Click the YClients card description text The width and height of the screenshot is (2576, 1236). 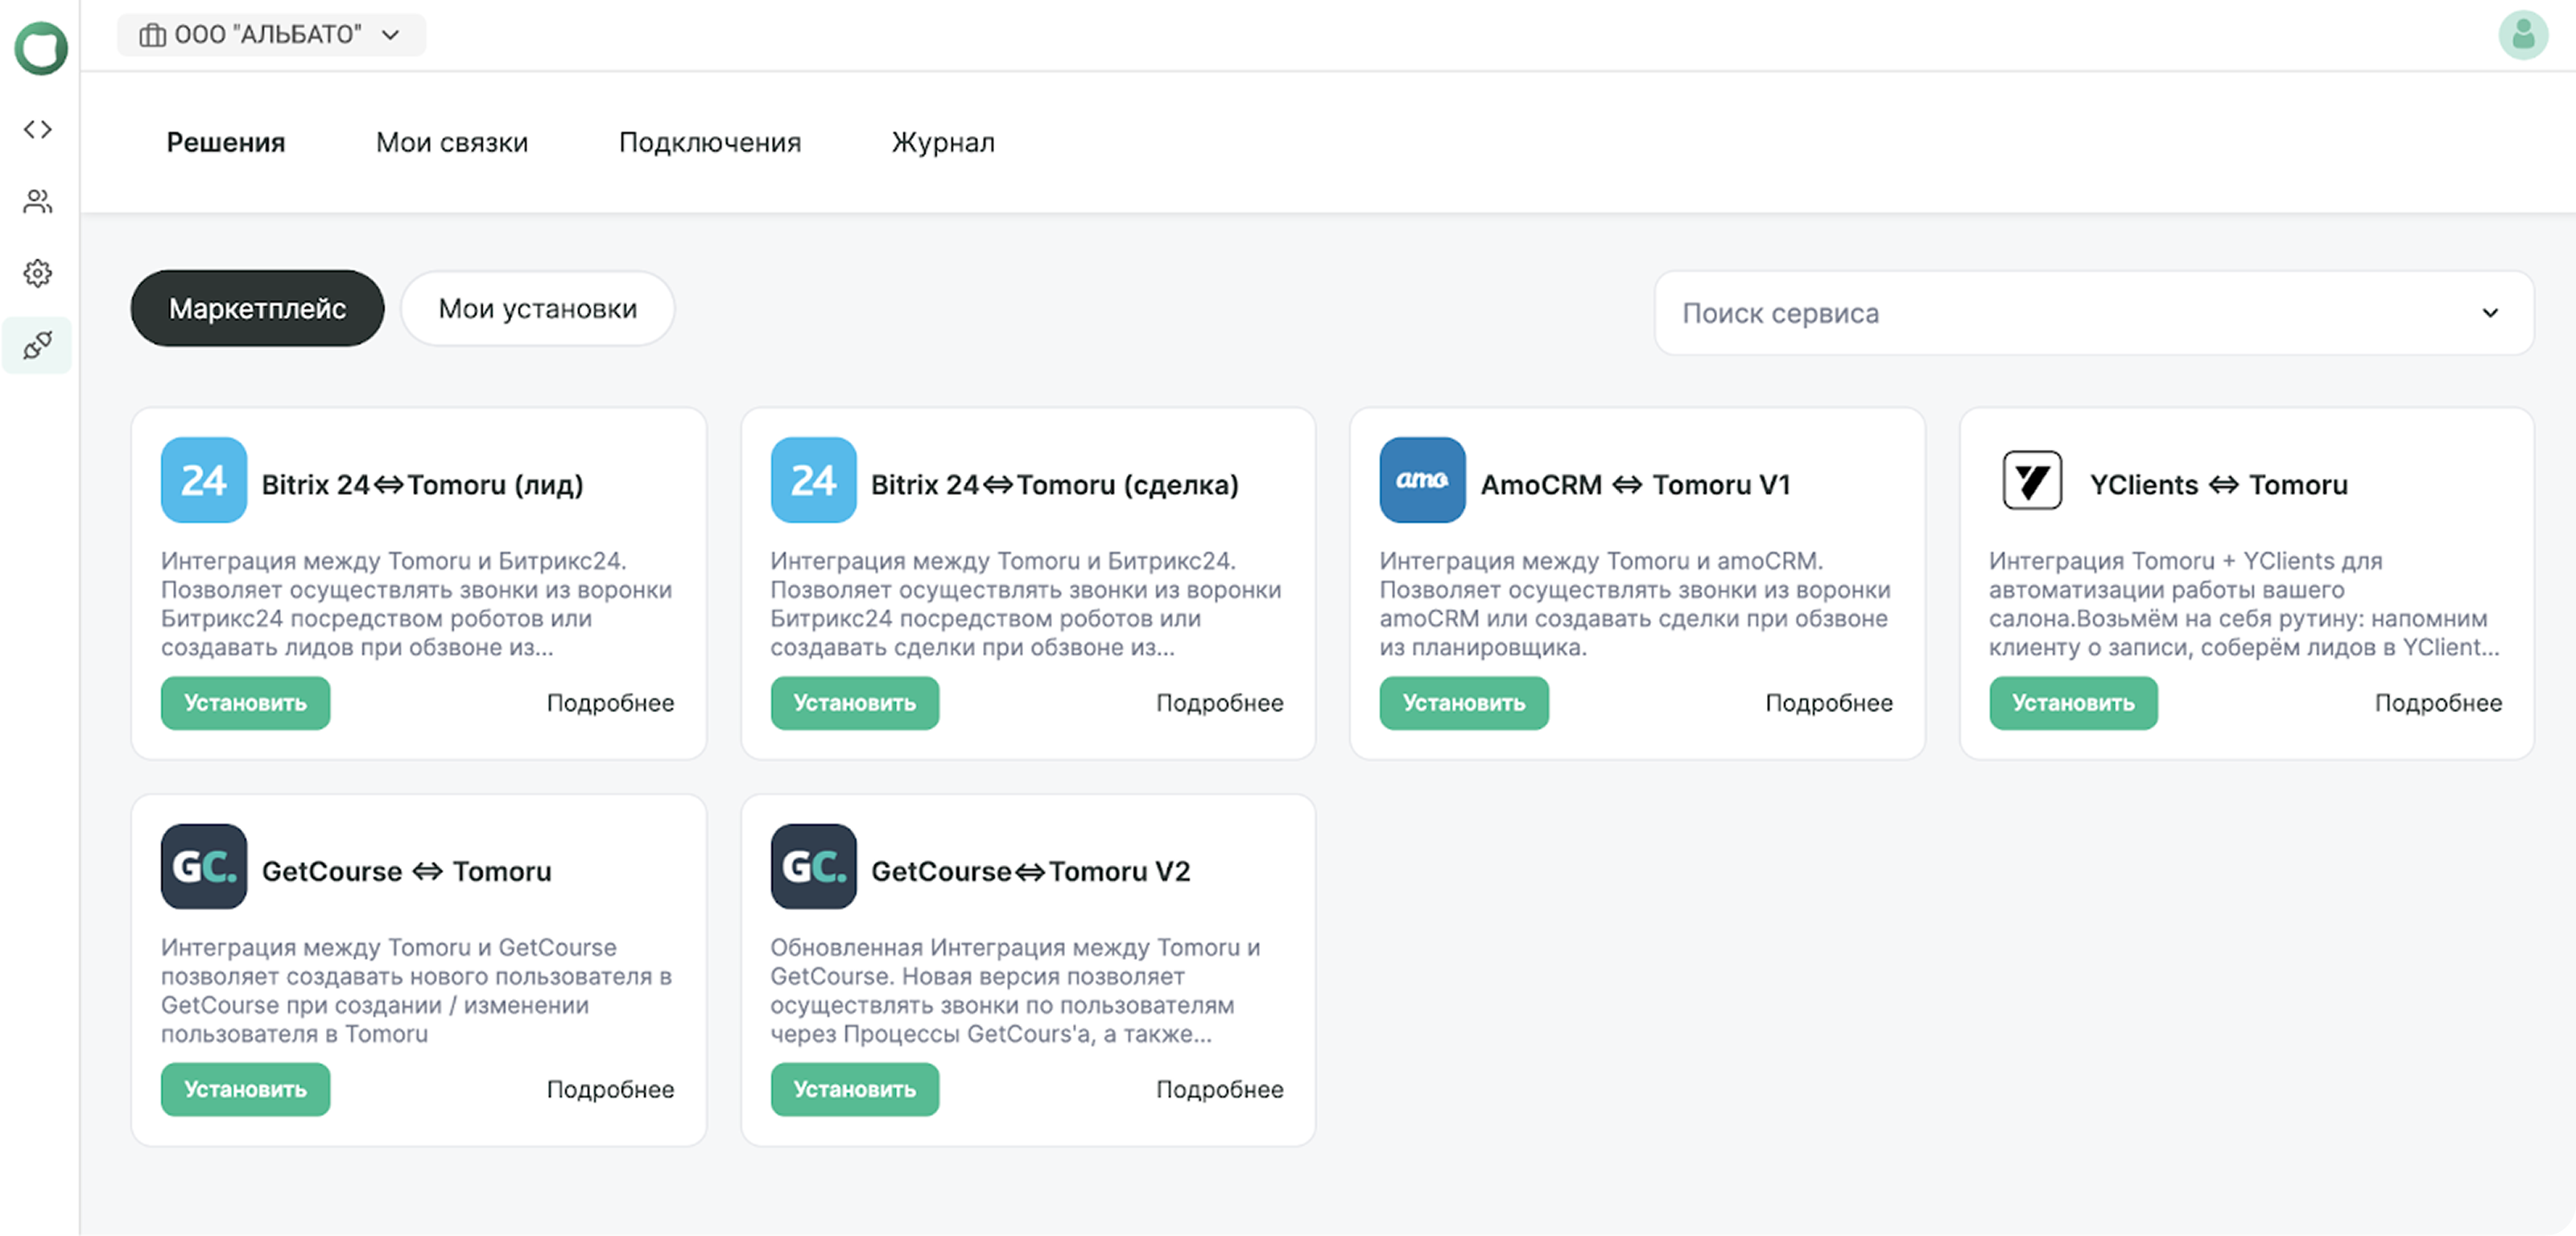(x=2244, y=604)
